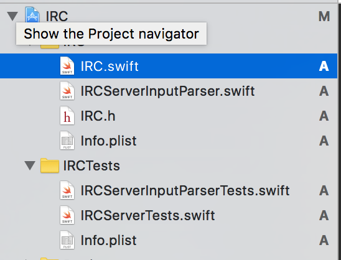341x260 pixels.
Task: Click the plist icon at the bottom of IRCTests
Action: (67, 240)
